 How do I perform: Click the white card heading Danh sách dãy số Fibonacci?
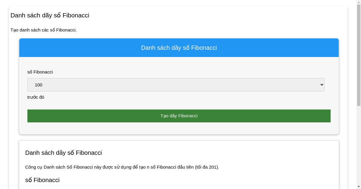point(63,153)
